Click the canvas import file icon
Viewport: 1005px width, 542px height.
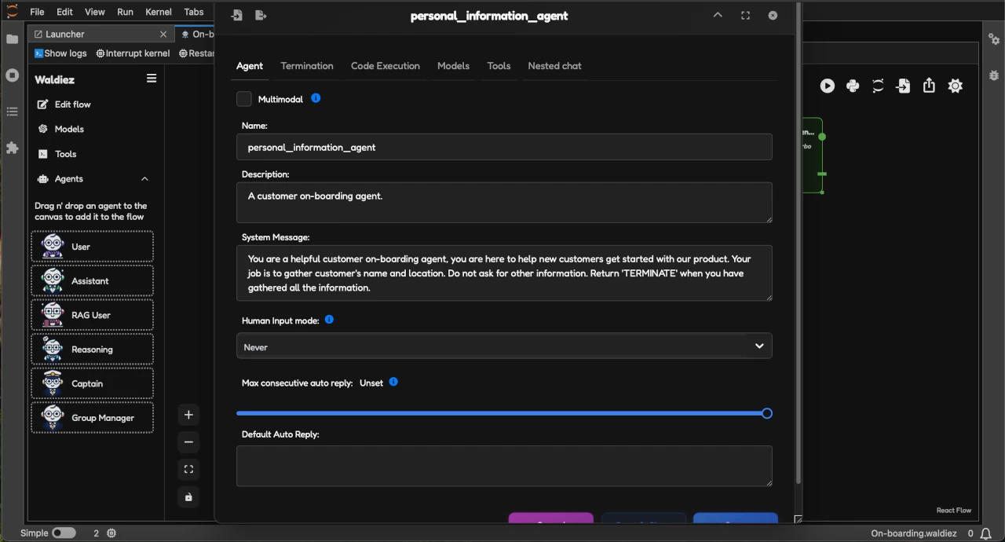(904, 86)
